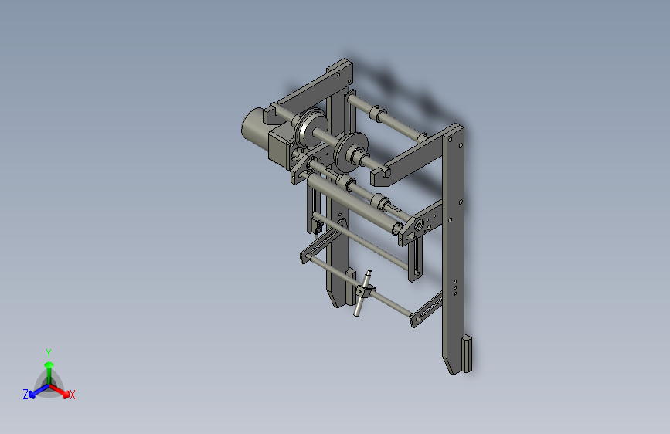Viewport: 670px width, 434px height.
Task: Select the T-shaped handle on lower rod
Action: pos(364,293)
